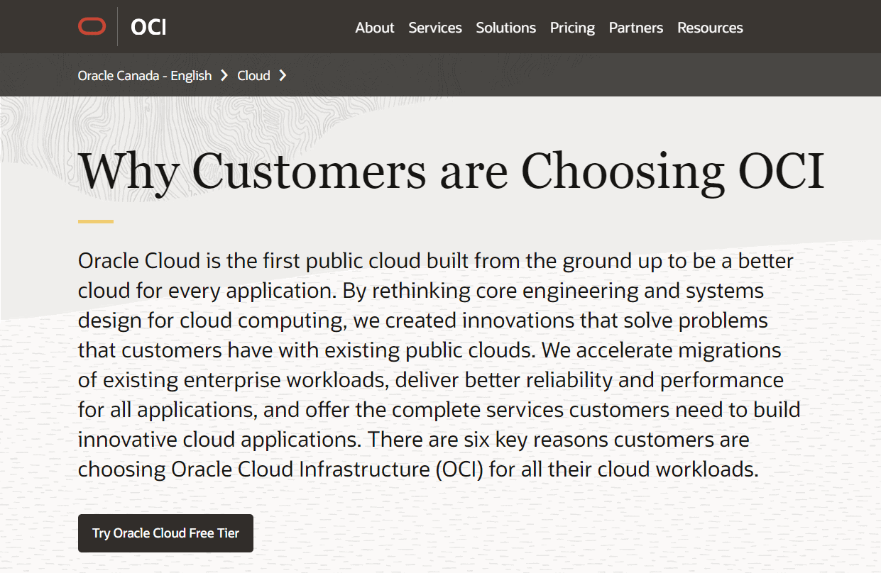Go to the Cloud breadcrumb link
This screenshot has width=881, height=573.
[254, 75]
